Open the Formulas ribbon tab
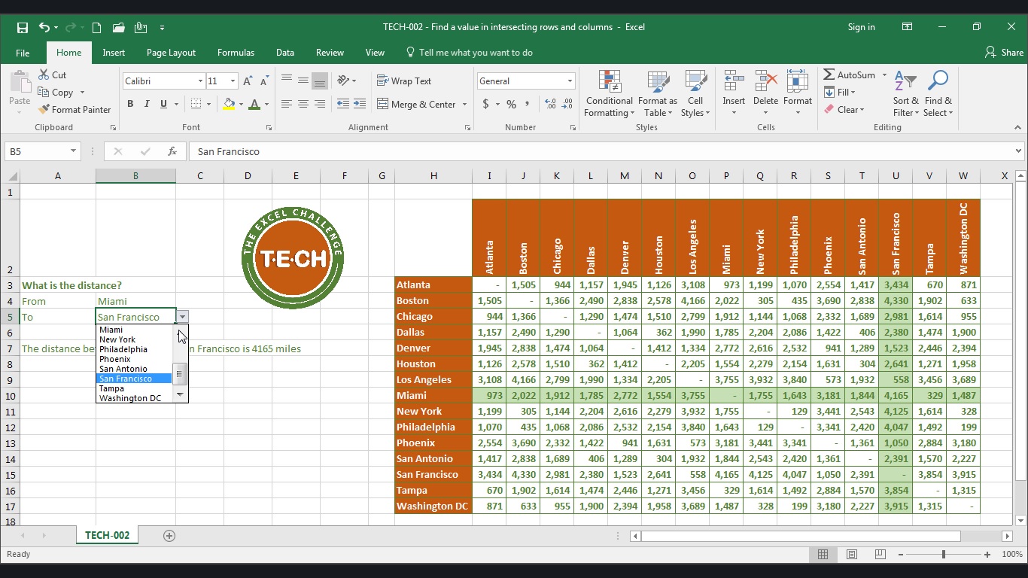Viewport: 1028px width, 578px height. pyautogui.click(x=236, y=53)
